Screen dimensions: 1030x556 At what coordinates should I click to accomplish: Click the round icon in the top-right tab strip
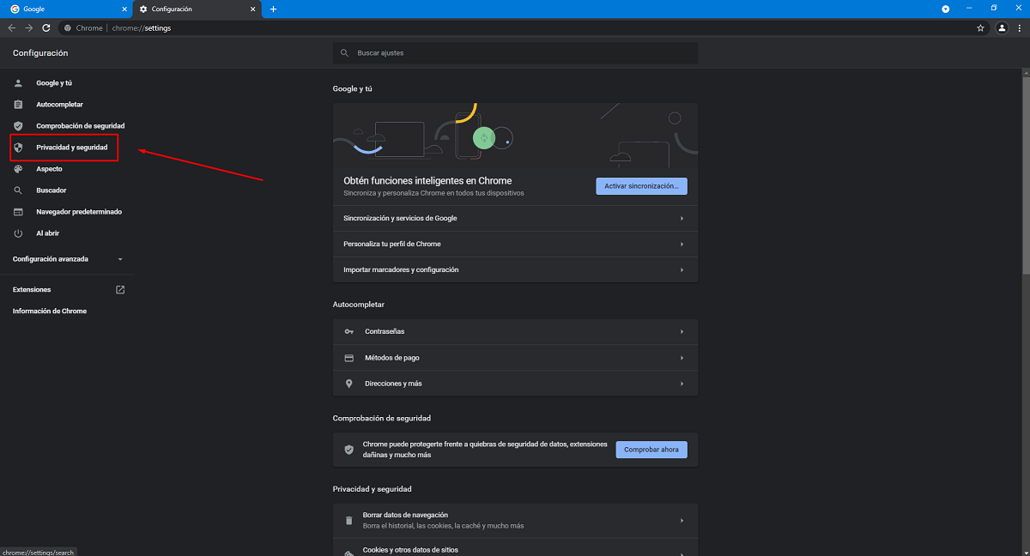946,9
